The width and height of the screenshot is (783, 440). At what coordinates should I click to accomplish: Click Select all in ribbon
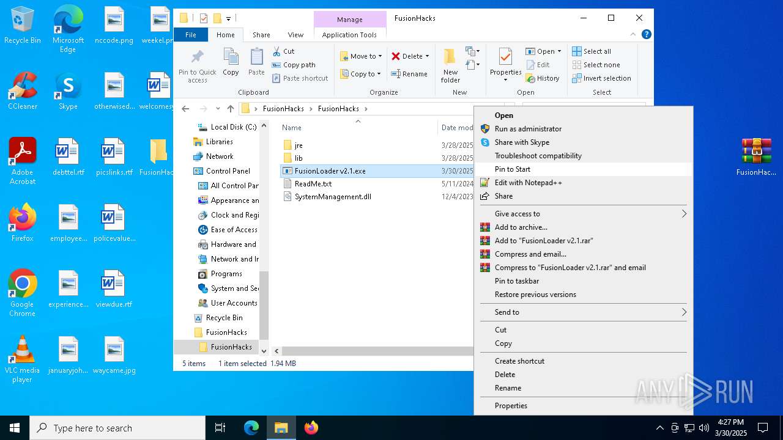592,51
